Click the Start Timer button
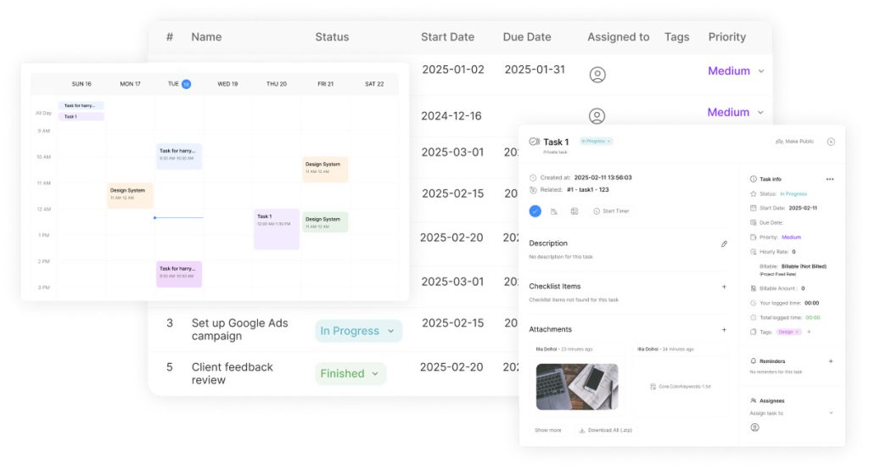This screenshot has height=470, width=869. (x=611, y=211)
